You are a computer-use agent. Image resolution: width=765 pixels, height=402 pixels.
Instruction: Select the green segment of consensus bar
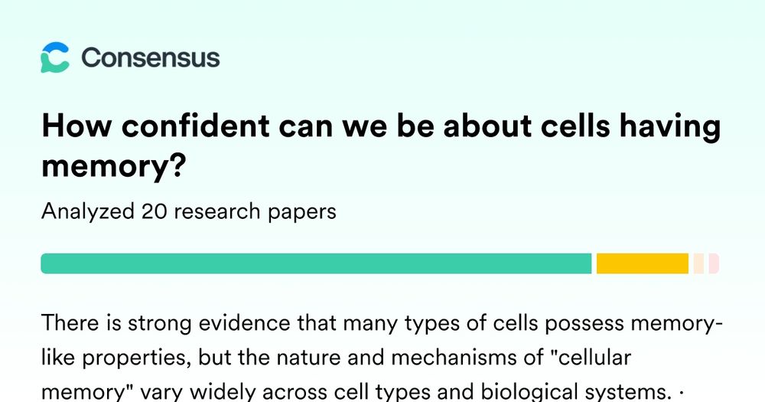click(x=316, y=263)
